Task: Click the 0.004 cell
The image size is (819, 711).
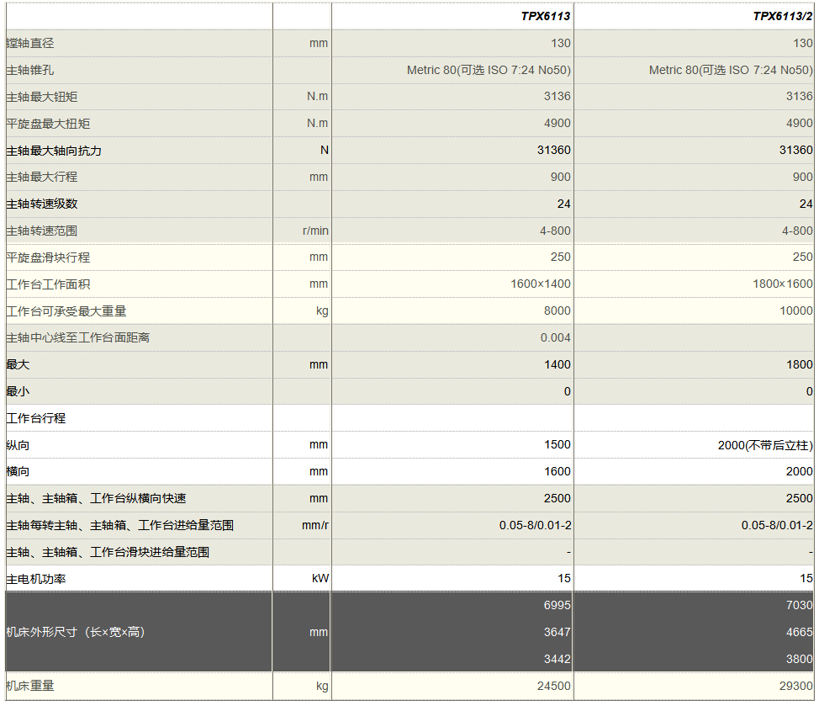Action: click(556, 337)
